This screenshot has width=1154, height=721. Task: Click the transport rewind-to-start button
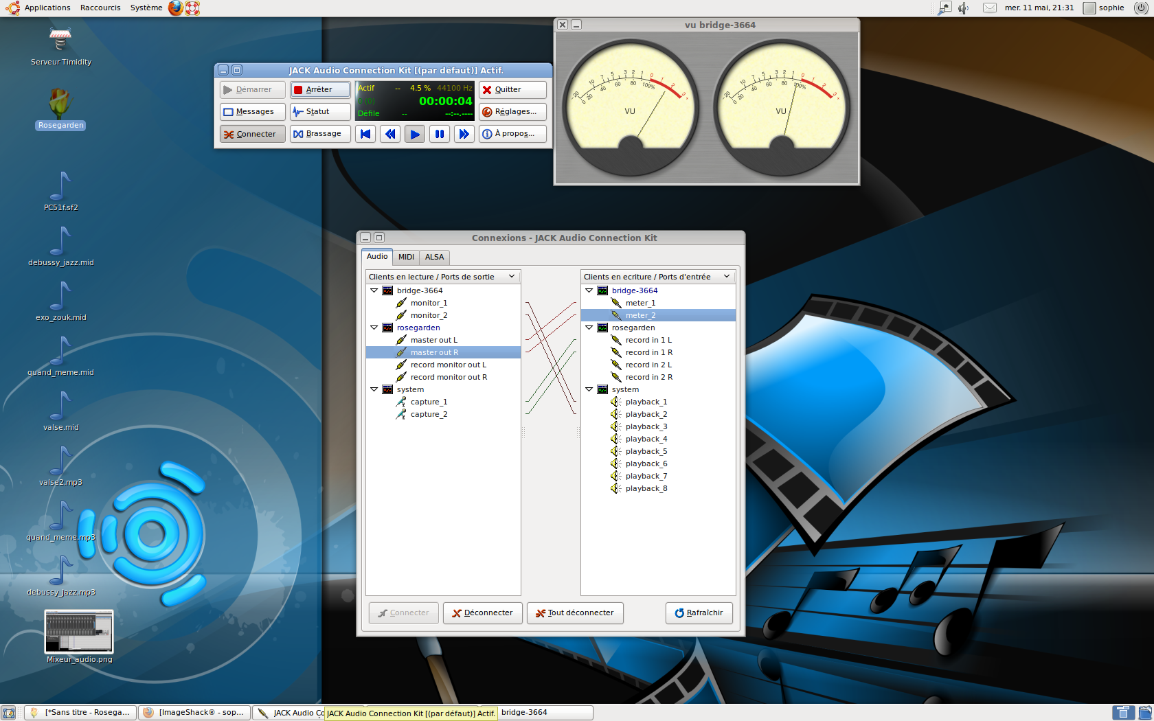(365, 134)
